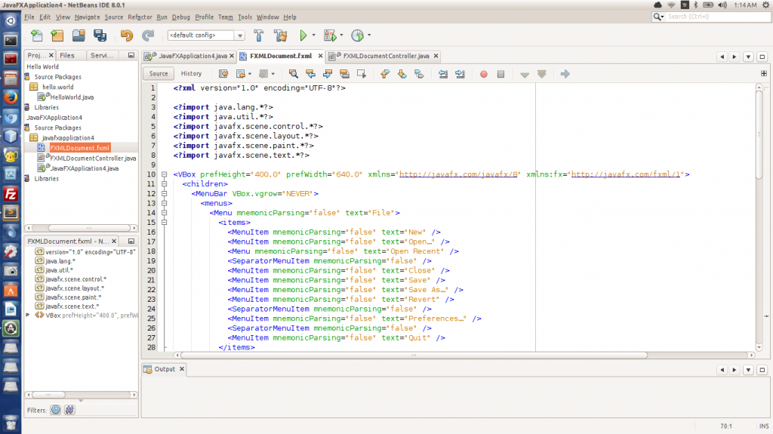The width and height of the screenshot is (773, 434).
Task: Click the New Project toolbar icon
Action: (57, 35)
